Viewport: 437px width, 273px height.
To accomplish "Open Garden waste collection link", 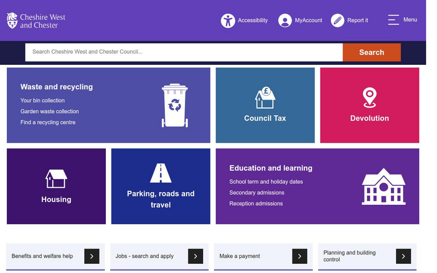I will pyautogui.click(x=50, y=111).
